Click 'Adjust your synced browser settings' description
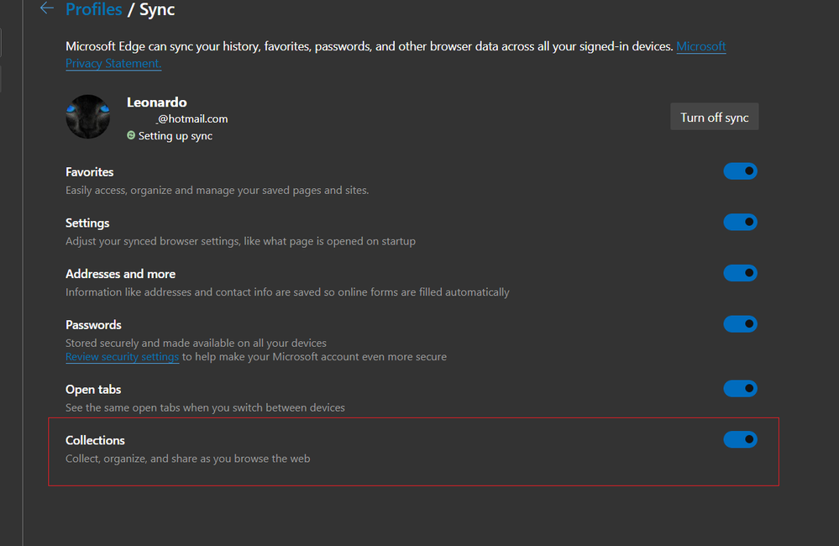Screen dimensions: 839x546 click(240, 241)
